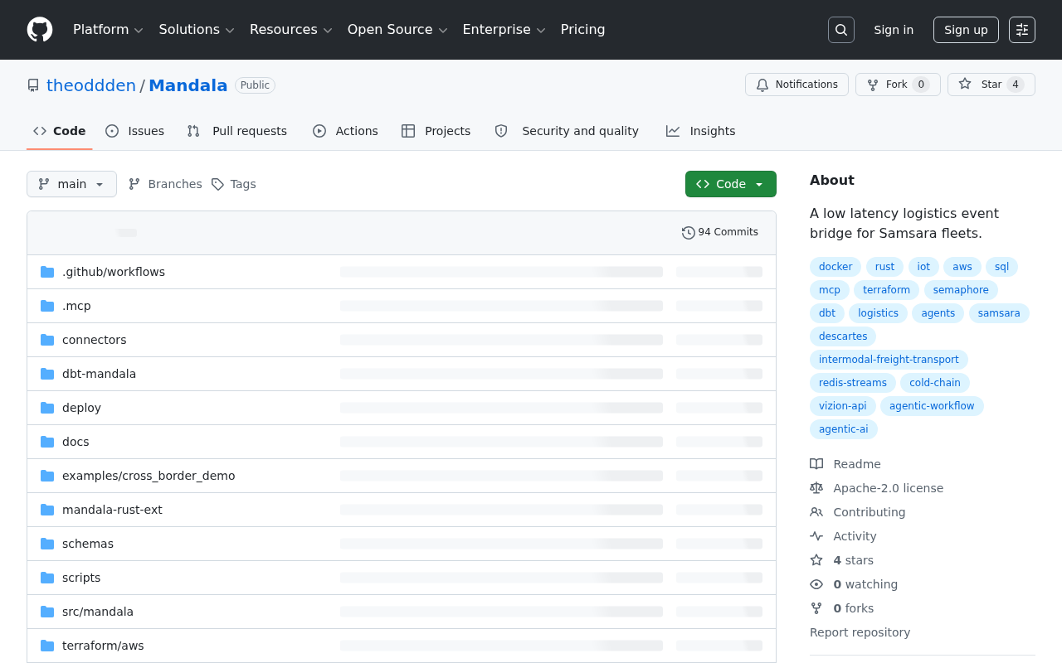Screen dimensions: 1062x663
Task: Open the main branch selector dropdown
Action: pos(71,184)
